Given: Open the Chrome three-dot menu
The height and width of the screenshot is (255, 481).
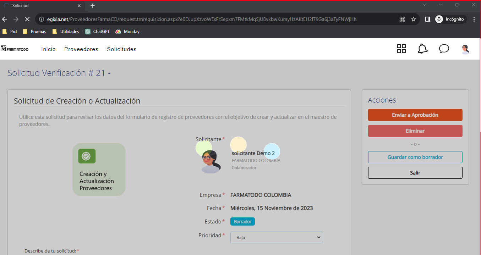Looking at the screenshot, I should (474, 19).
